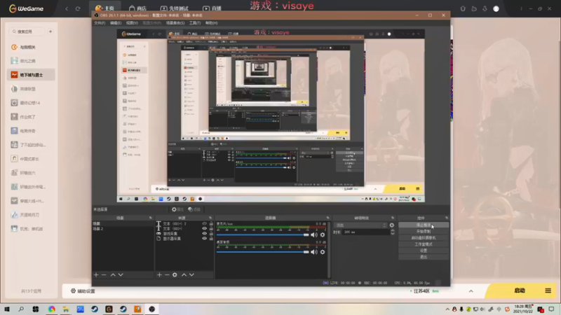This screenshot has height=315, width=561.
Task: Move source down in Sources panel
Action: (x=191, y=274)
